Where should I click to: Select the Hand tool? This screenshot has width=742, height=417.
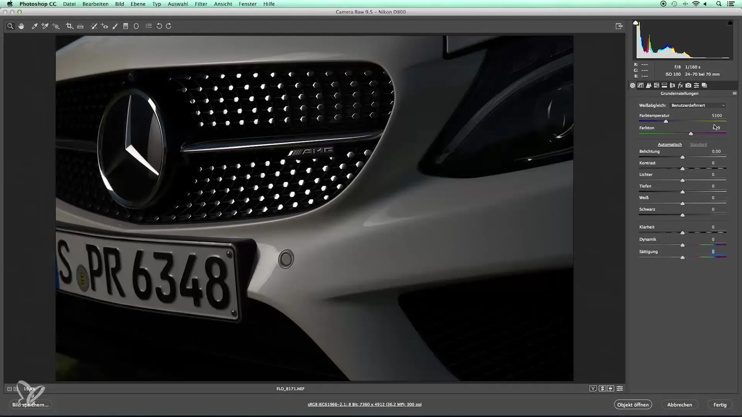21,26
